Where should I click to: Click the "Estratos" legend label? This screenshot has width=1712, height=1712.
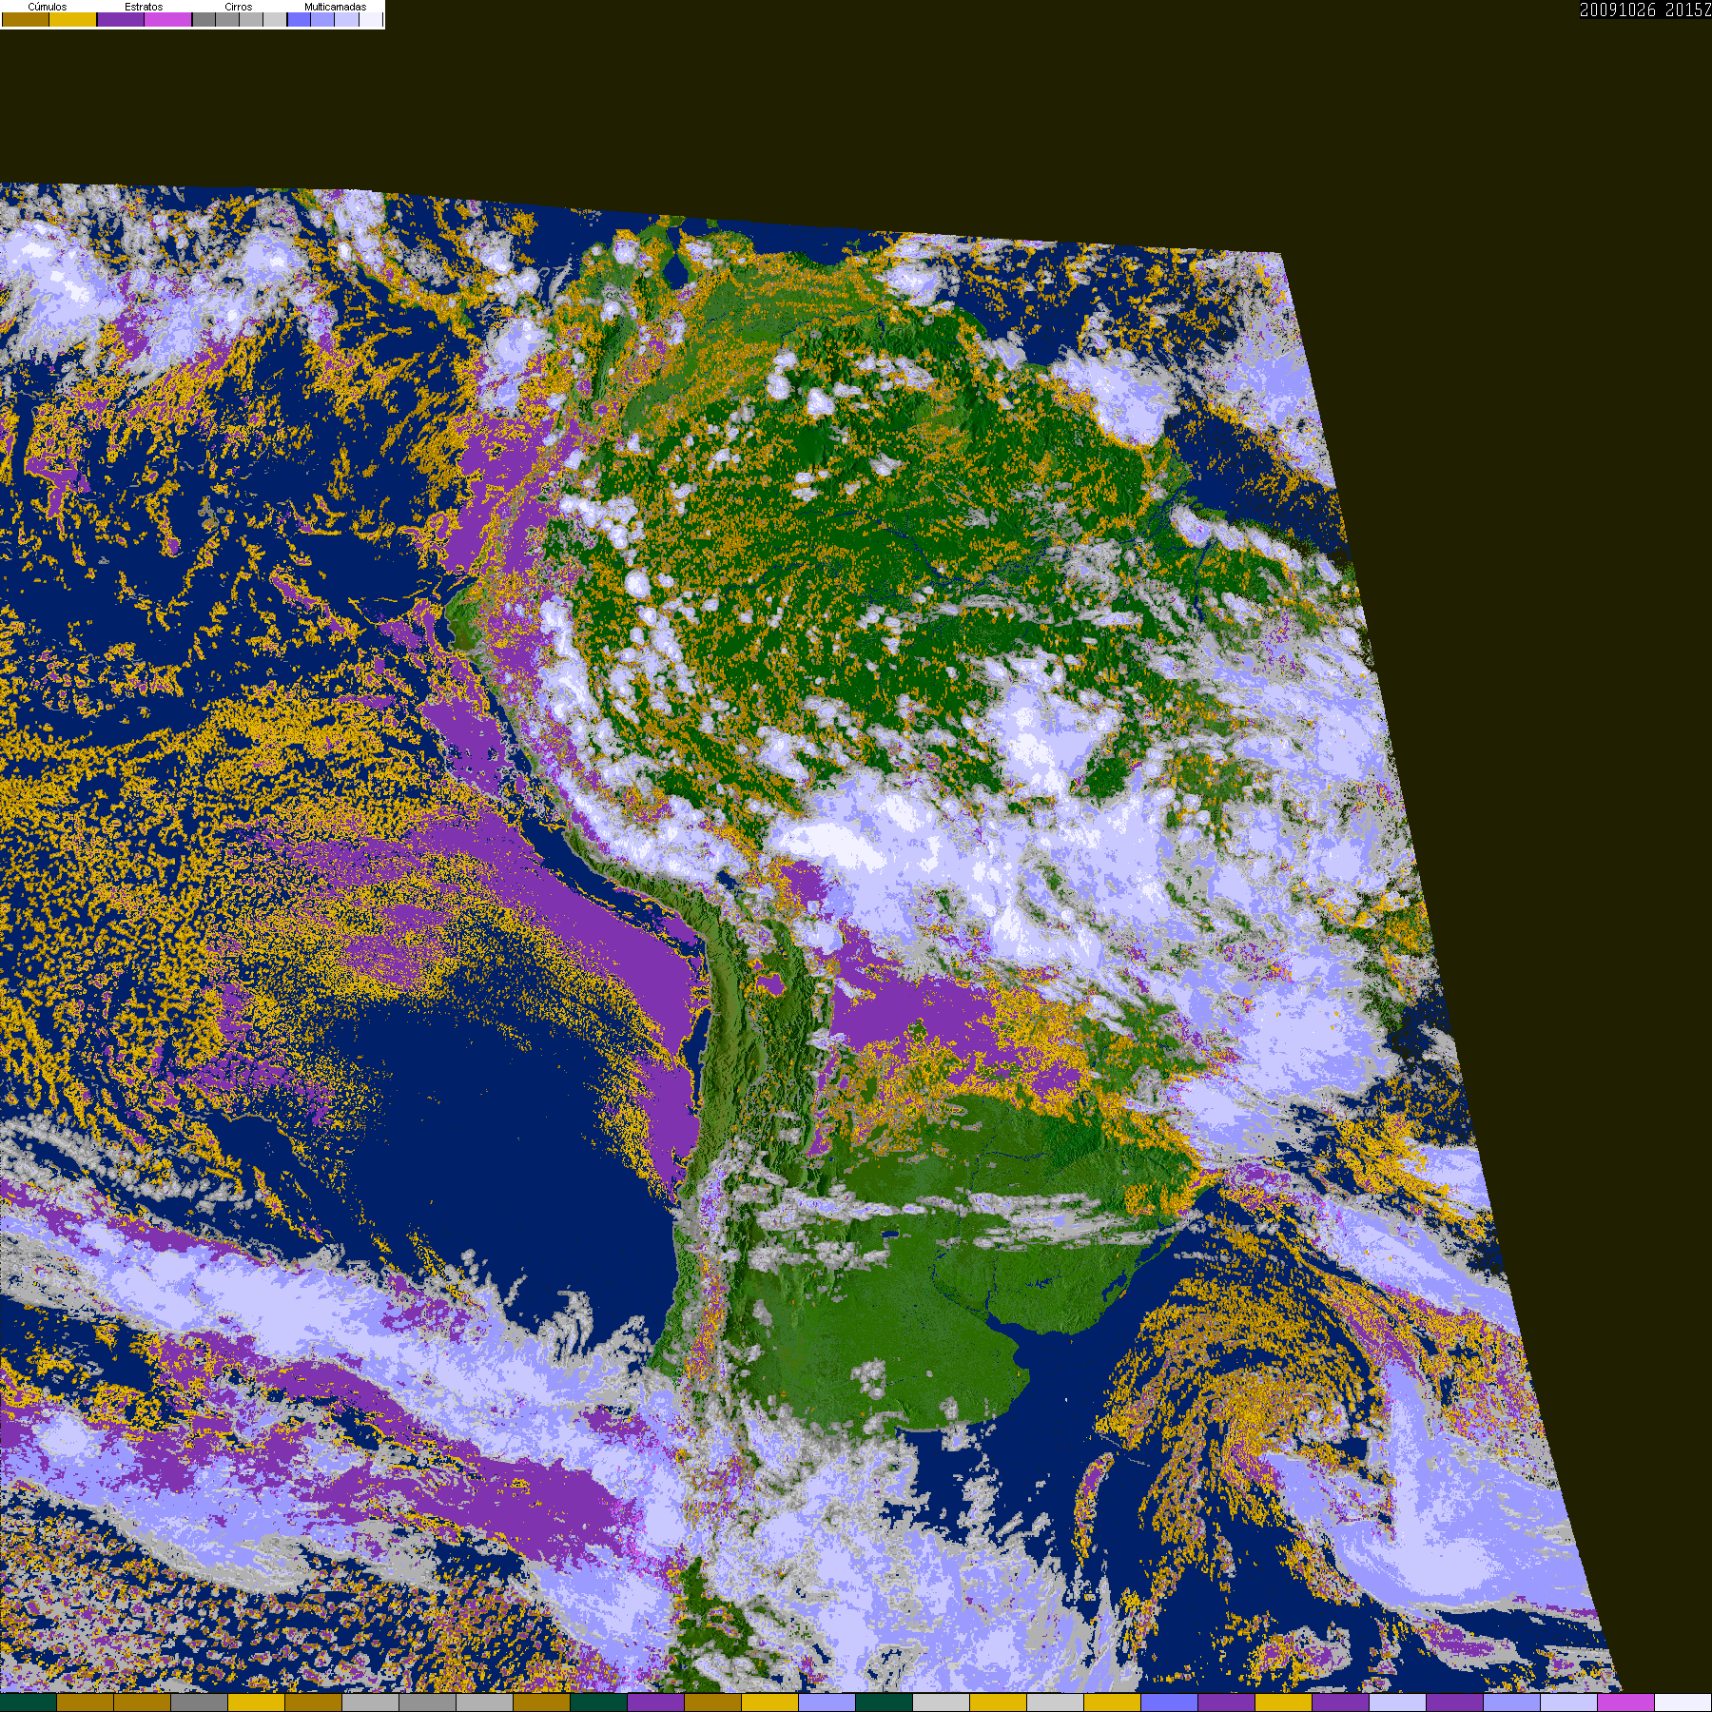144,7
